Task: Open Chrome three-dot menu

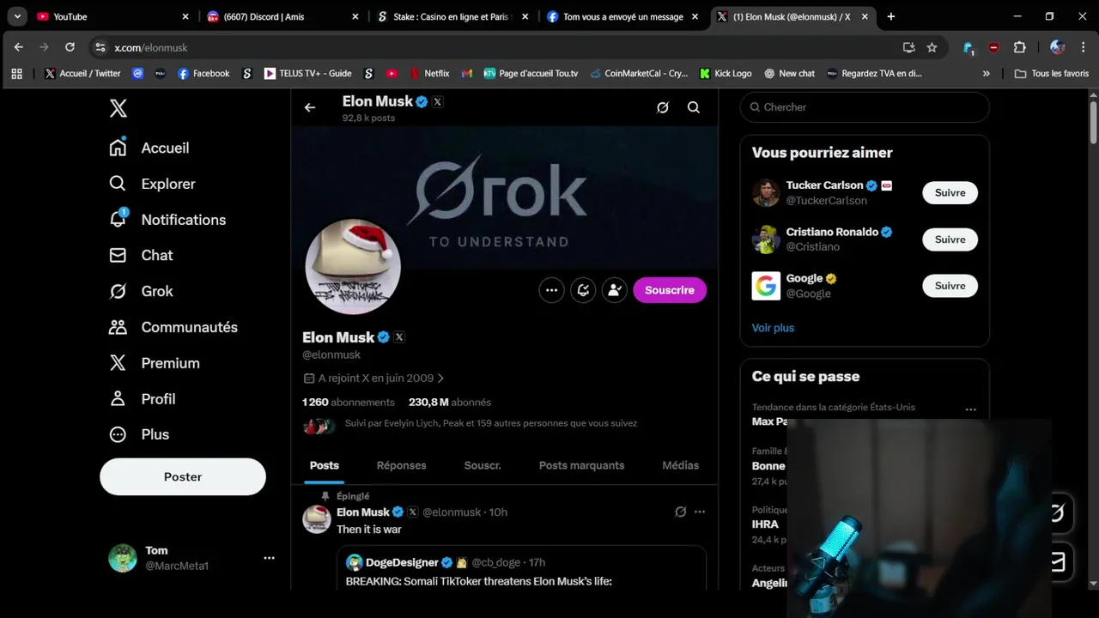Action: click(x=1084, y=47)
